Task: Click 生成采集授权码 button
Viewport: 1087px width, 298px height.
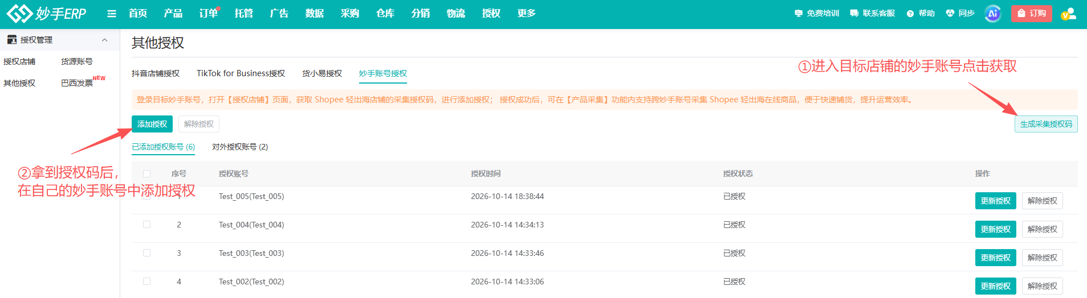Action: pos(1046,124)
